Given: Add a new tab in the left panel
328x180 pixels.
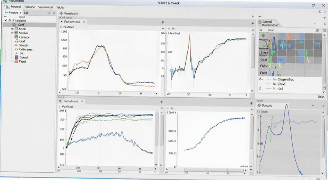Looking at the screenshot, I should [x=49, y=13].
